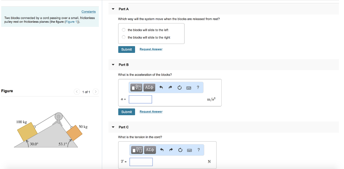Image resolution: width=344 pixels, height=169 pixels.
Task: Undo last entry in Part B
Action: (161, 88)
